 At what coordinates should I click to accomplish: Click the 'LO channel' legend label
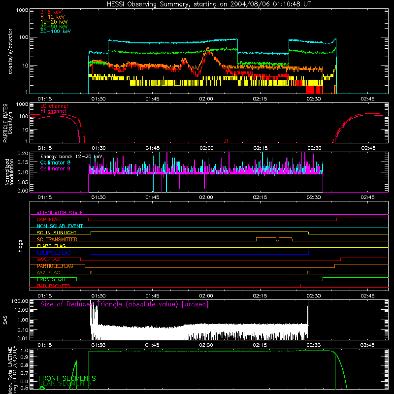tap(54, 106)
